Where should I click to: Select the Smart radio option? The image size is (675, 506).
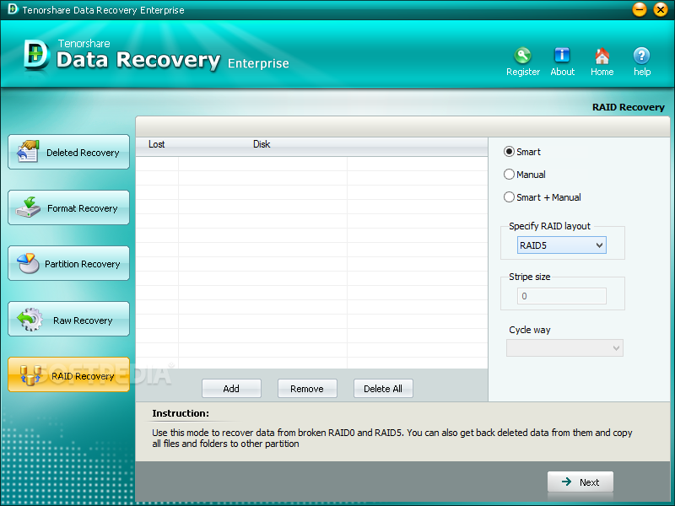pos(509,152)
